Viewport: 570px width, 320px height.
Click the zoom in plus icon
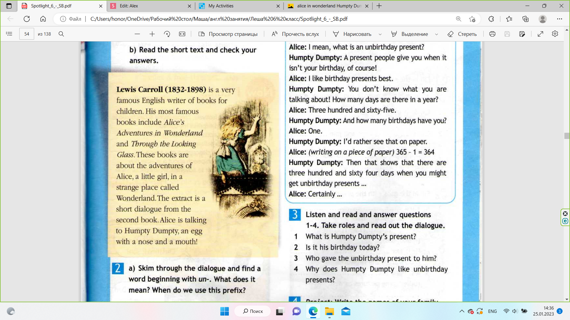point(152,34)
